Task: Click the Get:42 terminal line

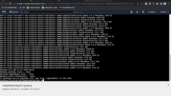Action: coord(50,68)
